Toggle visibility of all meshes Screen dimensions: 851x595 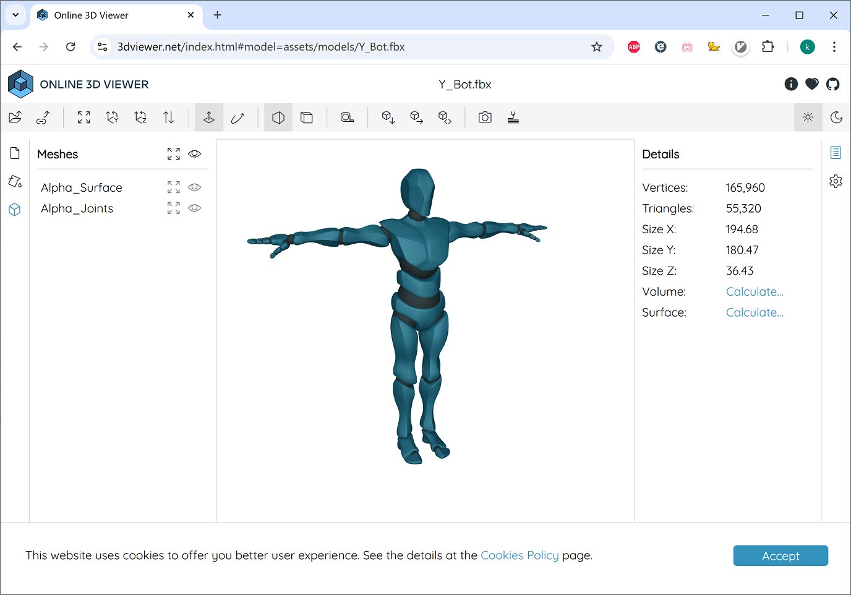[x=195, y=153]
